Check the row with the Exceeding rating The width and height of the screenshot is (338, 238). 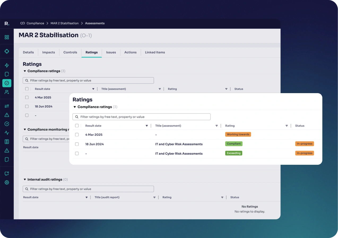coord(77,153)
